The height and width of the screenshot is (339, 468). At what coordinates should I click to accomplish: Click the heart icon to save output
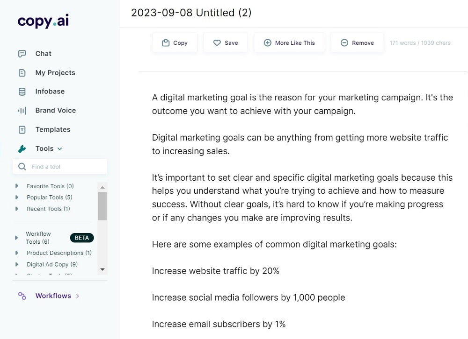217,42
